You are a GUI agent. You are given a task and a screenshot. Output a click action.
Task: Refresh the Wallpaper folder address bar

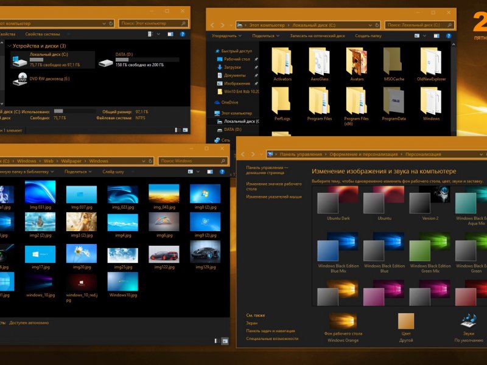(x=150, y=161)
